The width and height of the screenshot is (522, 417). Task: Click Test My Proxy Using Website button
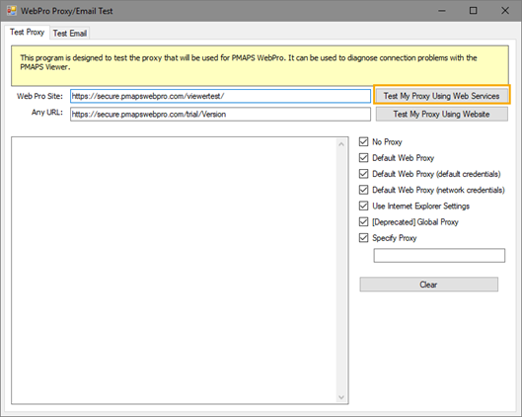click(x=441, y=114)
